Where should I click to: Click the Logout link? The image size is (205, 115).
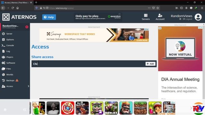pos(188,19)
